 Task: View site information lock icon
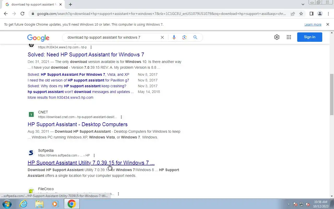pyautogui.click(x=32, y=14)
